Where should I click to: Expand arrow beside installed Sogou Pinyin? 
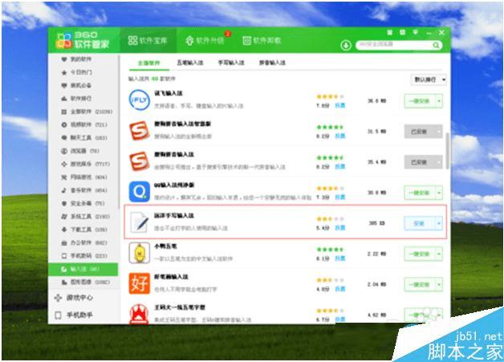(439, 162)
